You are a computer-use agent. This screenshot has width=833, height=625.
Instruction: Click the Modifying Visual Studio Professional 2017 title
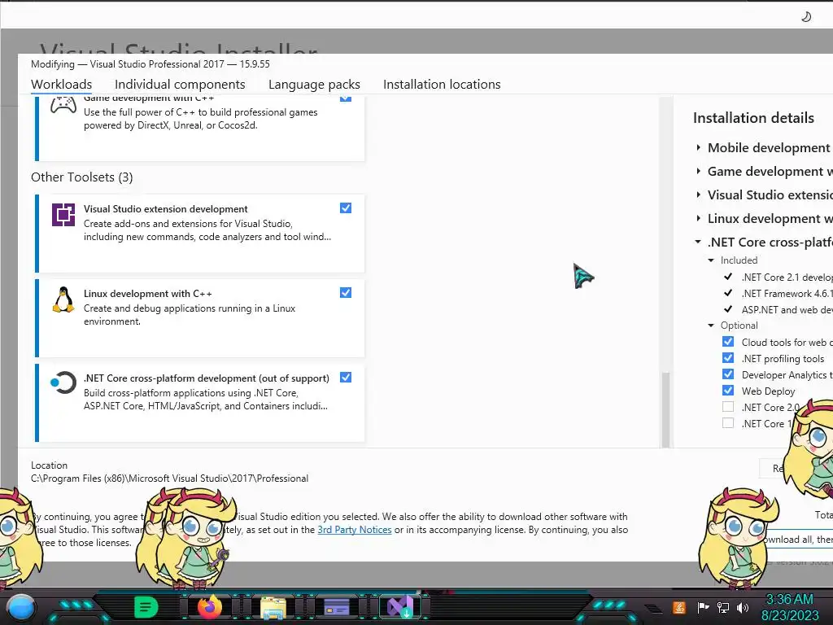pos(150,64)
